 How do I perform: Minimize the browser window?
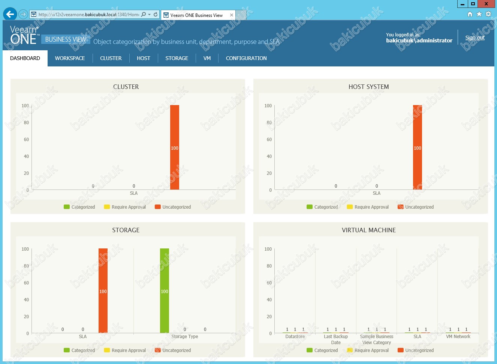point(463,4)
